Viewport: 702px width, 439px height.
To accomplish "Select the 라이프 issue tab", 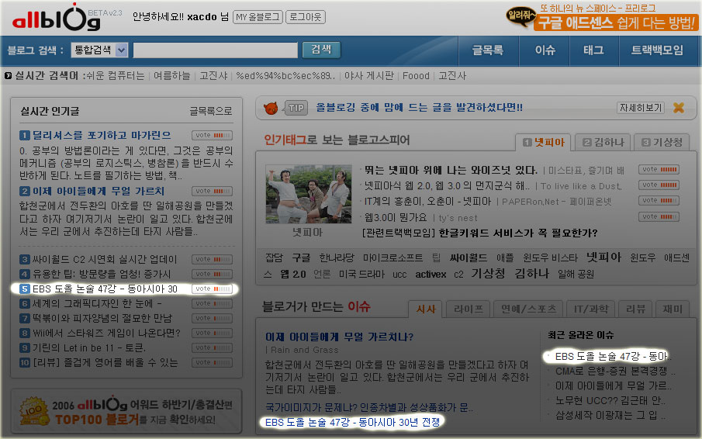I will point(468,309).
